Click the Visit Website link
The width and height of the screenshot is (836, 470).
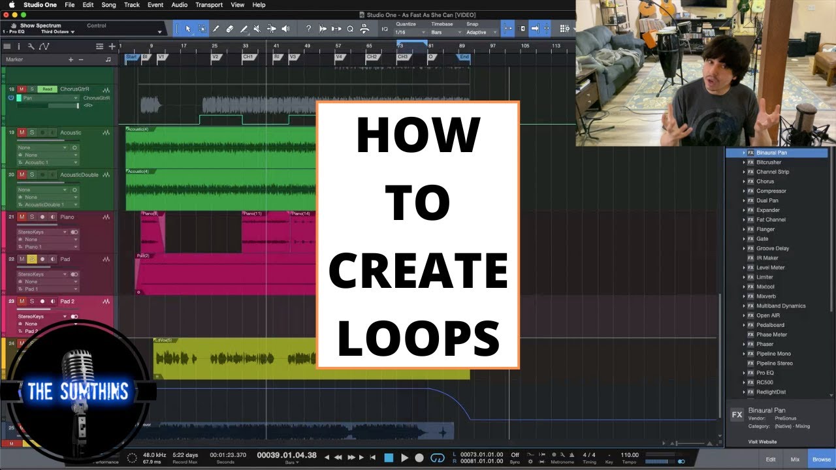tap(762, 442)
